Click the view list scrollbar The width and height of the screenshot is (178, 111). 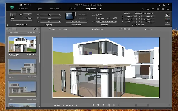tap(39, 53)
